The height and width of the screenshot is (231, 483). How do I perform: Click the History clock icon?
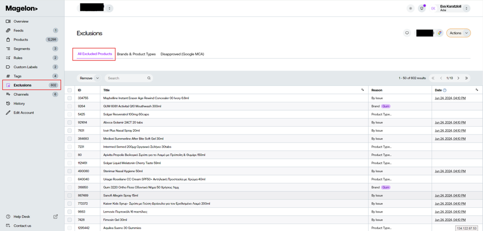8,103
